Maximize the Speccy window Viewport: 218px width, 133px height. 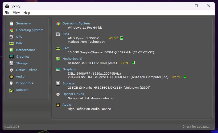click(x=196, y=6)
